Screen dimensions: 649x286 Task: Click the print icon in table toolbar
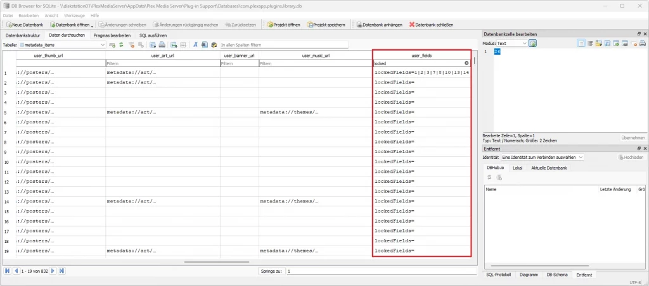point(162,45)
